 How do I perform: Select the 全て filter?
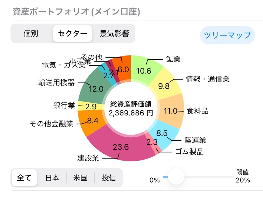tap(24, 178)
